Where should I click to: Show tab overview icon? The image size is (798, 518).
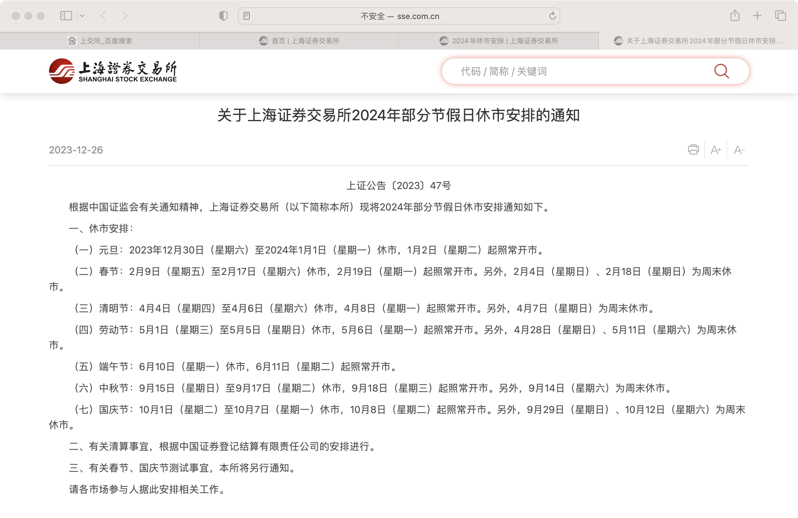click(x=780, y=15)
